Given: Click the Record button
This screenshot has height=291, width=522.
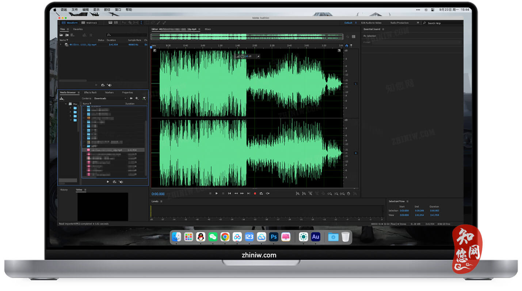Looking at the screenshot, I should [x=255, y=193].
